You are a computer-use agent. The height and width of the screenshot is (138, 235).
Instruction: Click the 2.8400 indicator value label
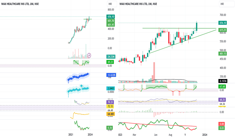pos(111,88)
